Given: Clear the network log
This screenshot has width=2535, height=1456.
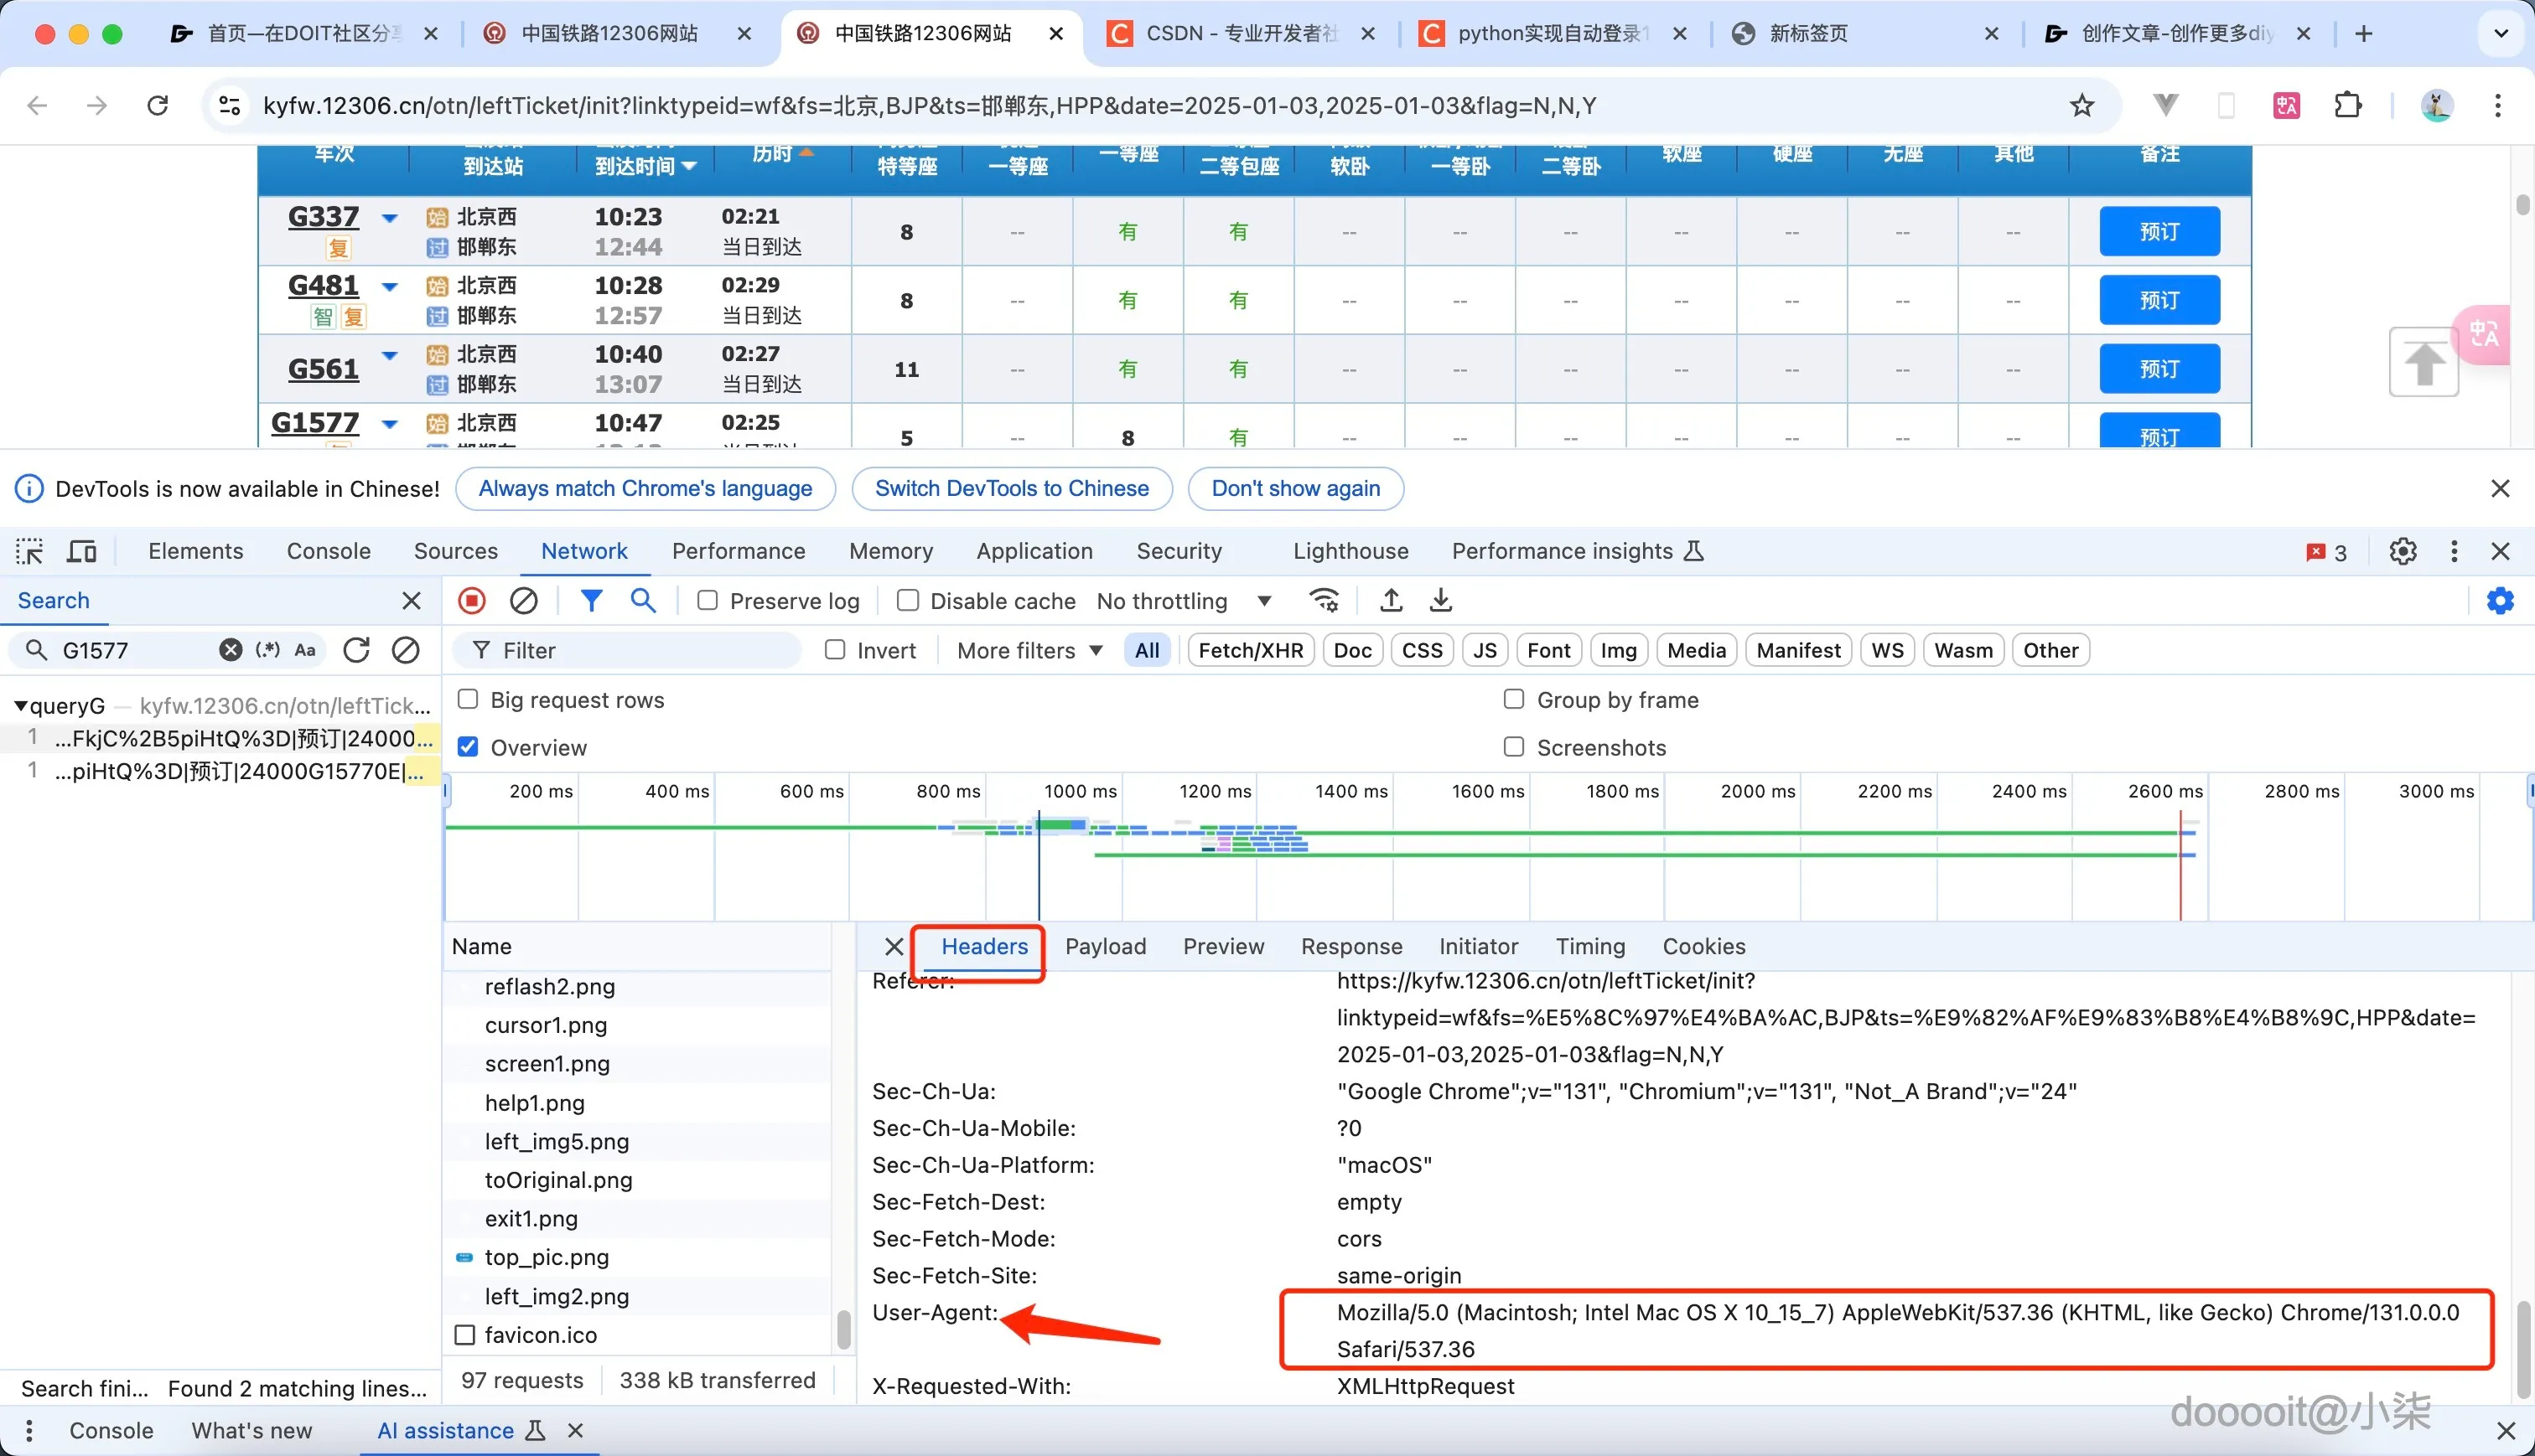Looking at the screenshot, I should click(523, 600).
